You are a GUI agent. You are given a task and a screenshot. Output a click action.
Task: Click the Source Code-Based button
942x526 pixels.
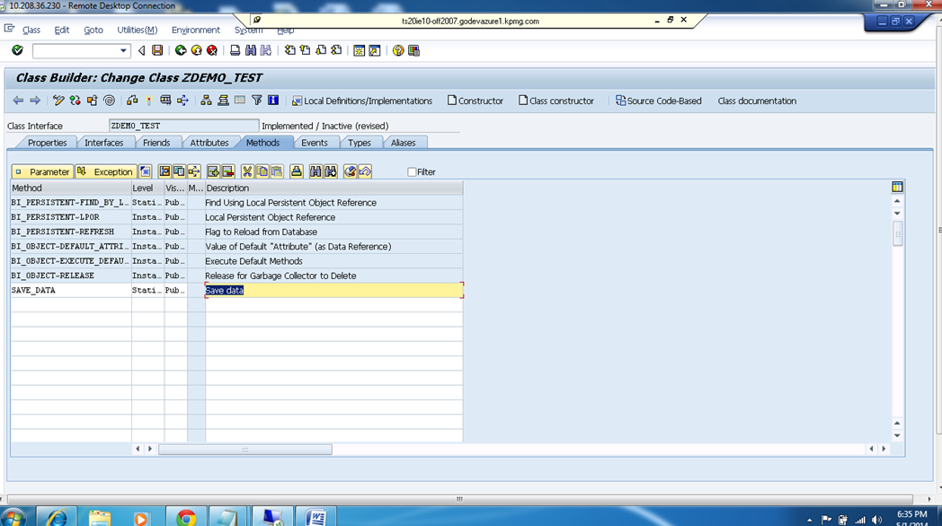click(659, 101)
